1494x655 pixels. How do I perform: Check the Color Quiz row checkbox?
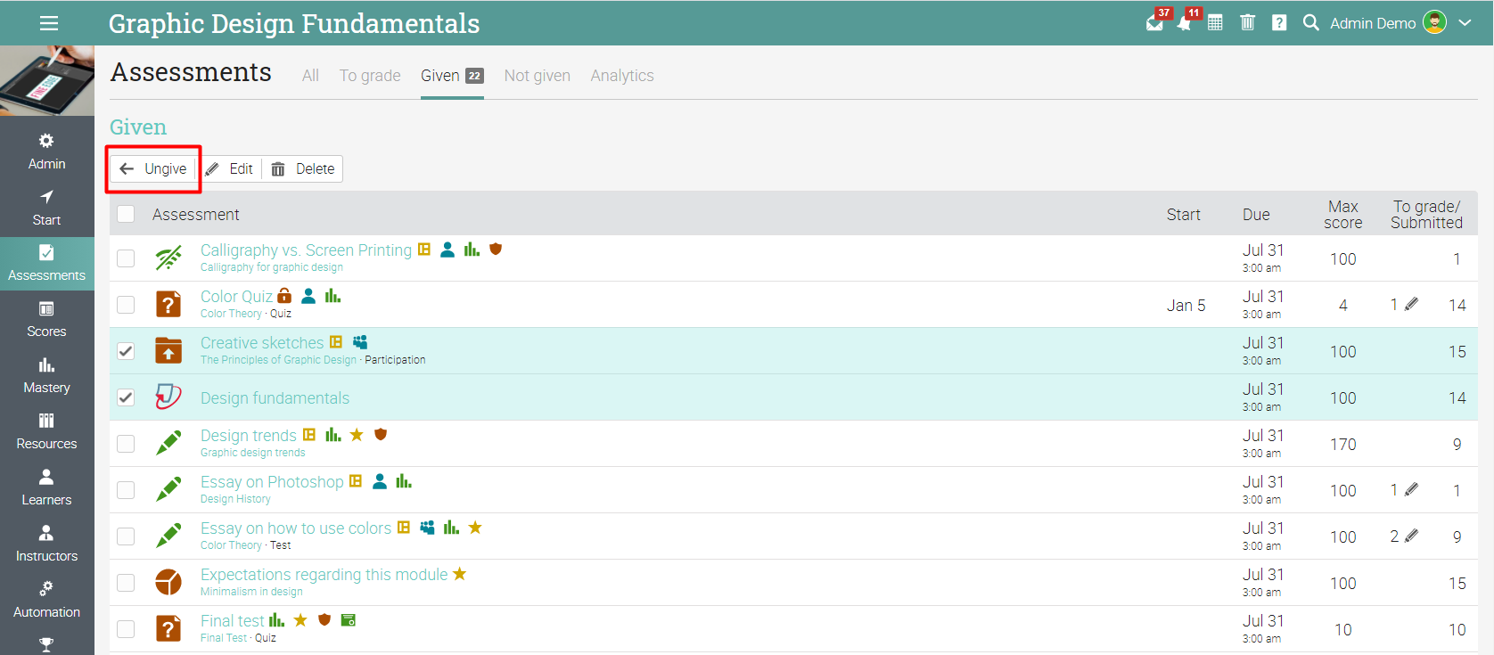pyautogui.click(x=126, y=305)
